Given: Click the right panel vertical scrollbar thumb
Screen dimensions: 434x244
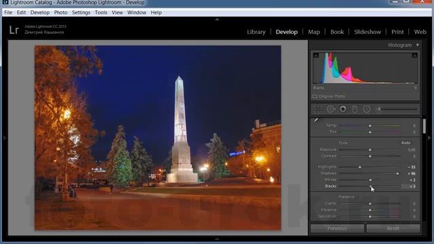Looking at the screenshot, I should [x=425, y=126].
